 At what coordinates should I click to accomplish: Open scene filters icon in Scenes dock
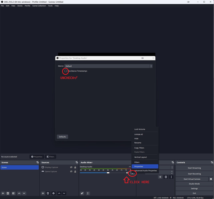(x=13, y=193)
